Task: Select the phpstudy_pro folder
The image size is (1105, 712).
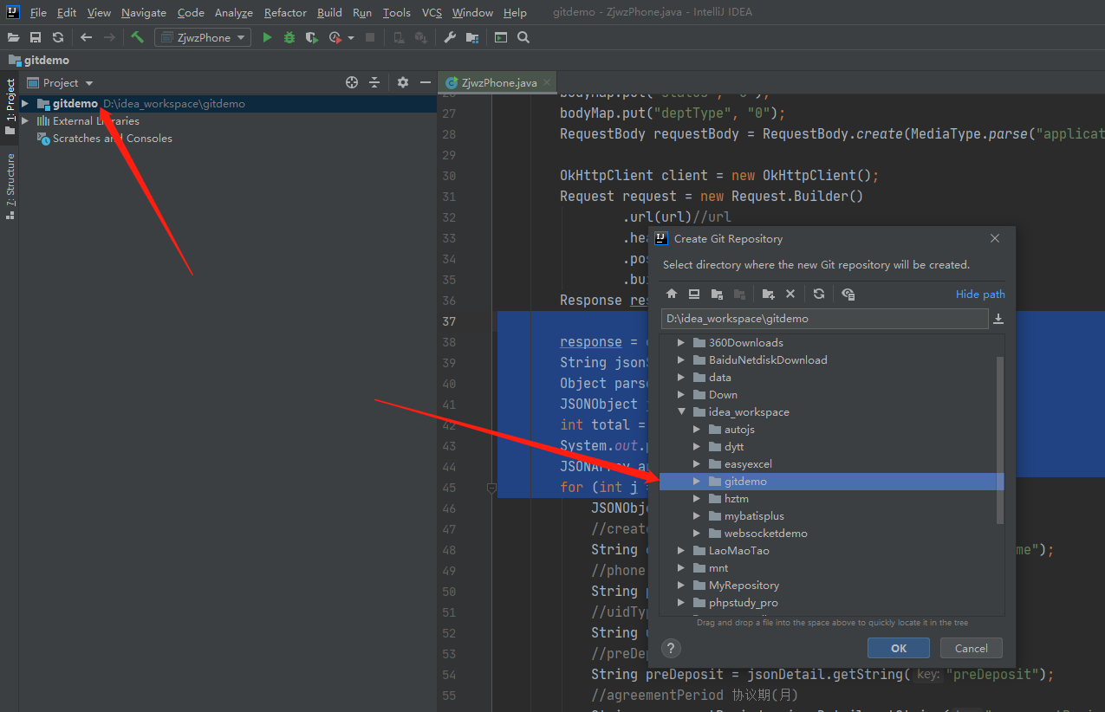Action: tap(743, 603)
